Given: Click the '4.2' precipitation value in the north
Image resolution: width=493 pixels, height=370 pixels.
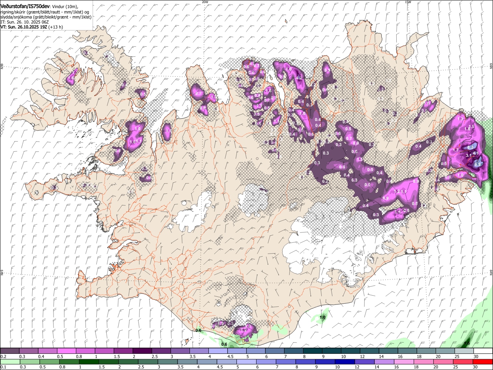Looking at the screenshot, I should click(299, 78).
